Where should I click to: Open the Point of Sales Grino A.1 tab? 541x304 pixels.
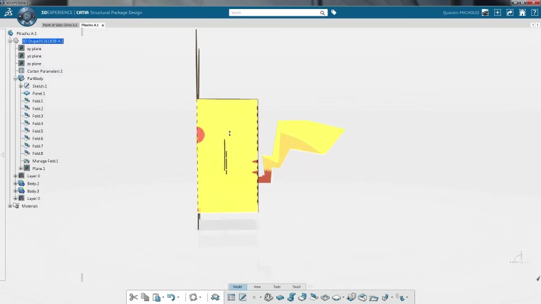pyautogui.click(x=60, y=25)
